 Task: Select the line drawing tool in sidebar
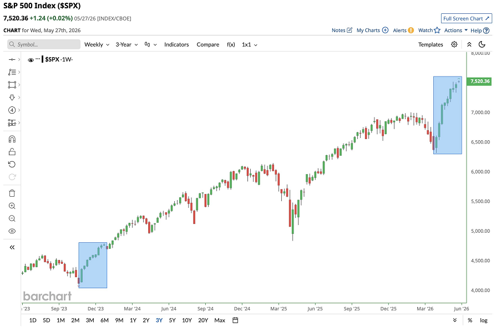click(x=12, y=59)
